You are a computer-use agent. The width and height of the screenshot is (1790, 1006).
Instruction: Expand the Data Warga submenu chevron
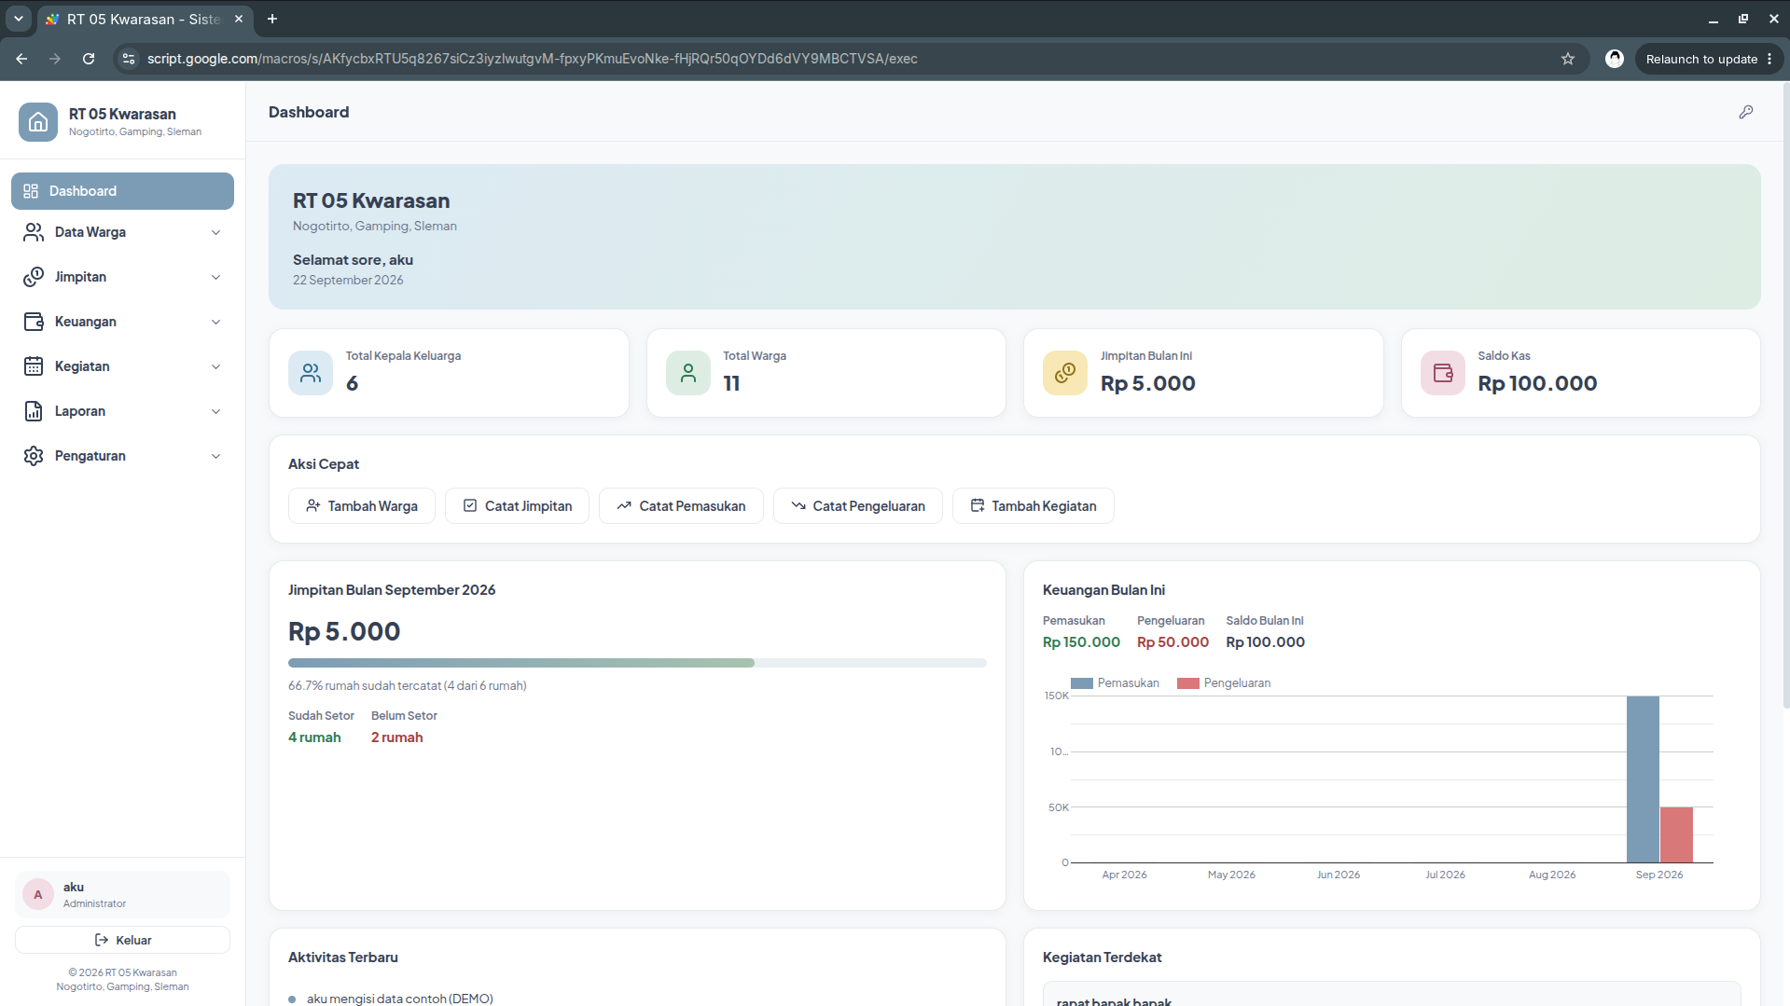[x=216, y=232]
